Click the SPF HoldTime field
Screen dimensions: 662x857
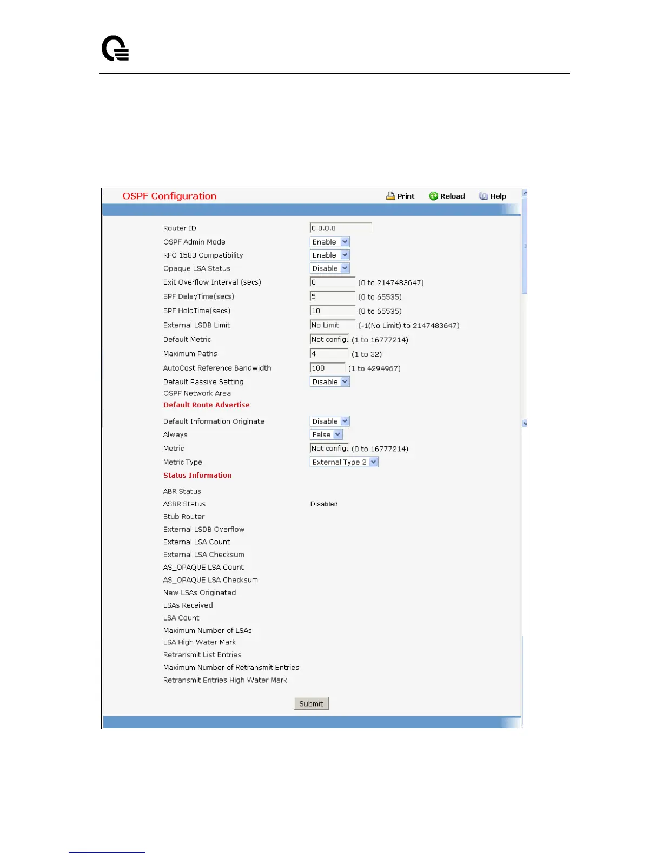point(333,311)
